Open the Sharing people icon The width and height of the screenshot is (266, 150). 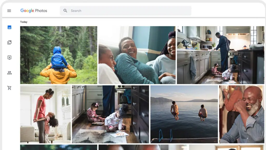tap(9, 73)
